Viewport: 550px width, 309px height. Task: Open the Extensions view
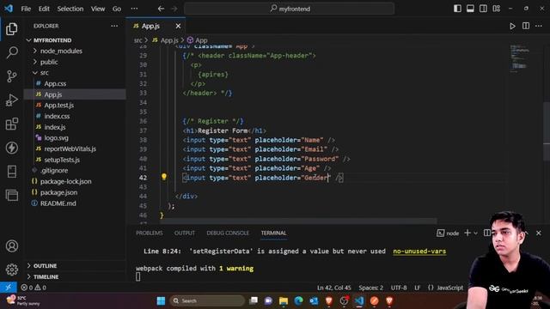11,124
